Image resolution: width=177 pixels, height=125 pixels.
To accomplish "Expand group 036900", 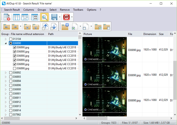I will click(6, 89).
